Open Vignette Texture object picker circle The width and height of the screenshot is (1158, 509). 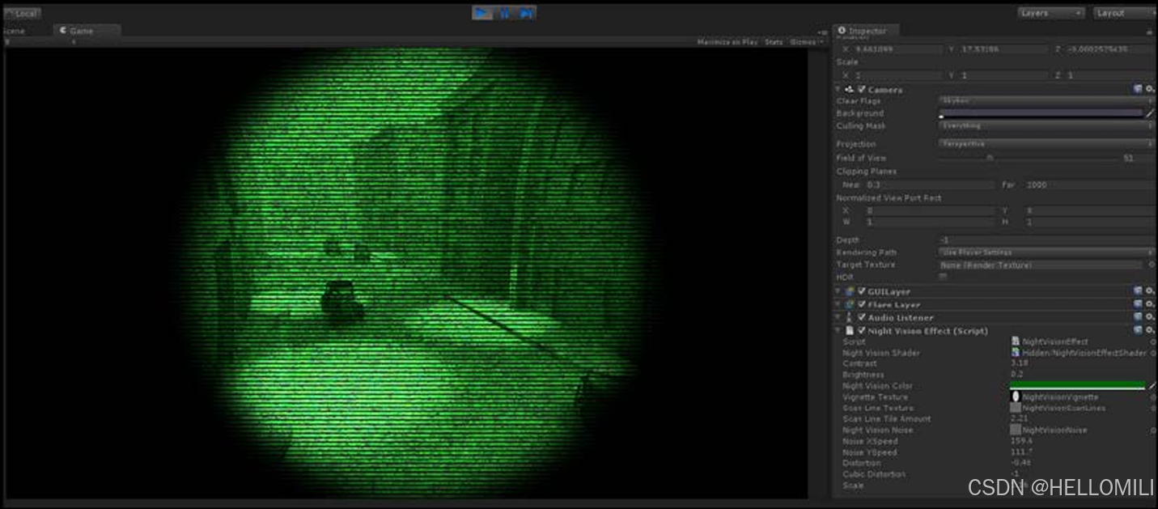point(1152,397)
